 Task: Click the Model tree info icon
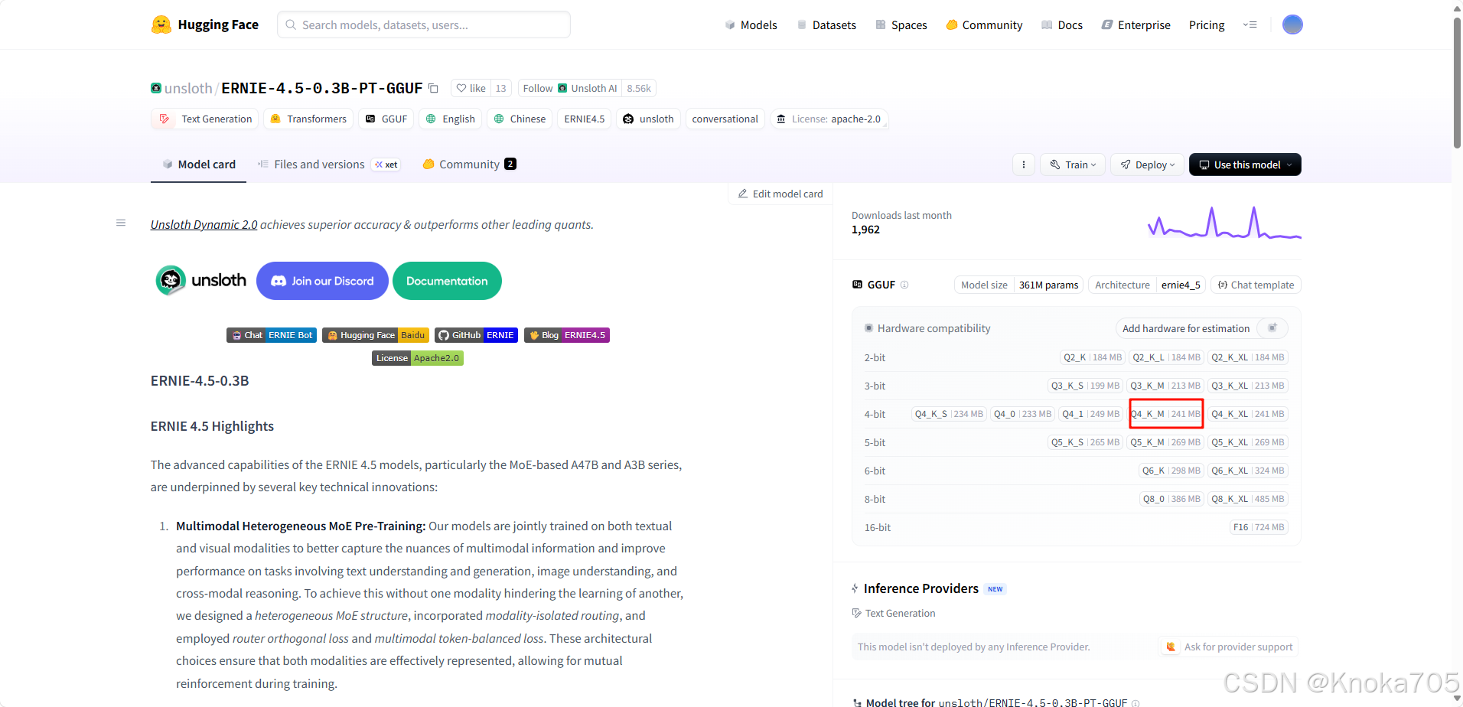pos(1136,702)
